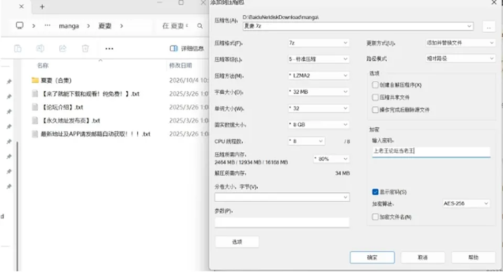
Task: Open the 更新方式 dropdown 添加并替换文件
Action: [x=460, y=42]
